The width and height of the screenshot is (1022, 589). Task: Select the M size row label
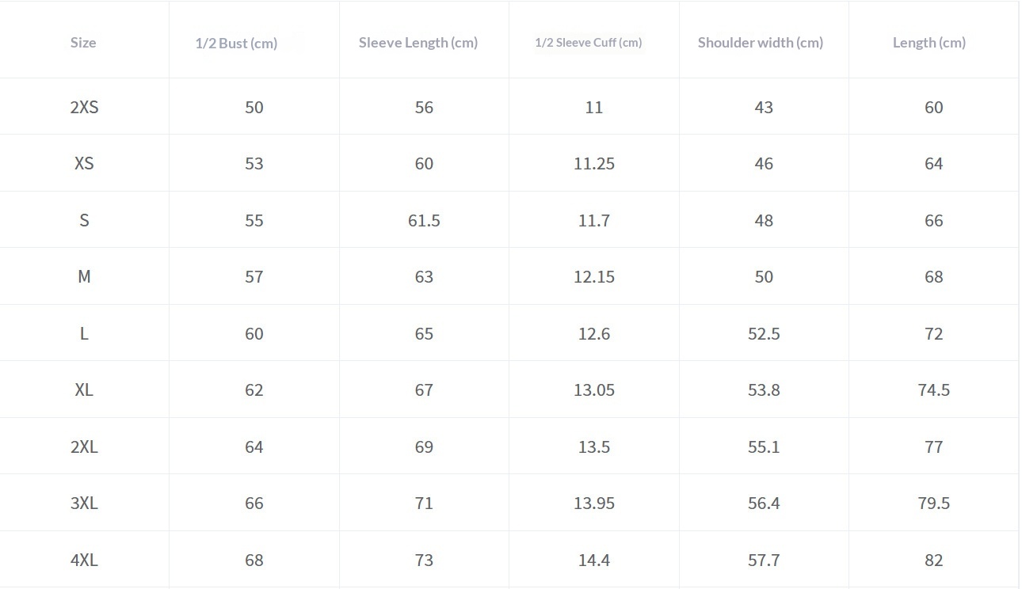(84, 277)
